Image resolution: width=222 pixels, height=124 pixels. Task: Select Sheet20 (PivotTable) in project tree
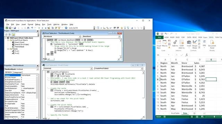tap(20, 44)
